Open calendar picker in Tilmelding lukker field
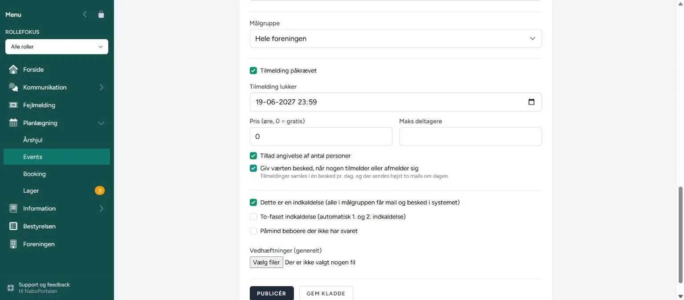 (531, 102)
